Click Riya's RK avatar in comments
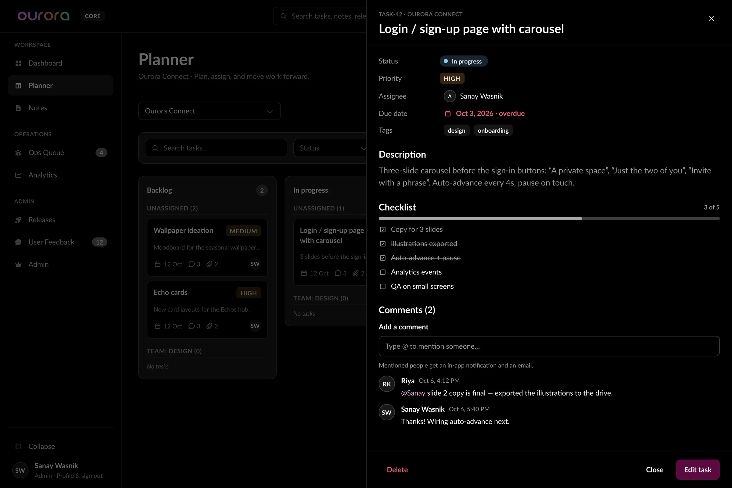This screenshot has width=732, height=488. click(x=386, y=384)
